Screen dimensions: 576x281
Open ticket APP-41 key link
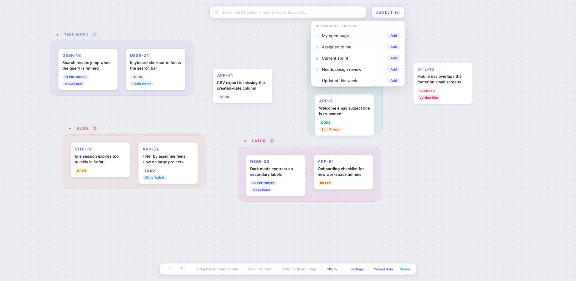pyautogui.click(x=225, y=75)
